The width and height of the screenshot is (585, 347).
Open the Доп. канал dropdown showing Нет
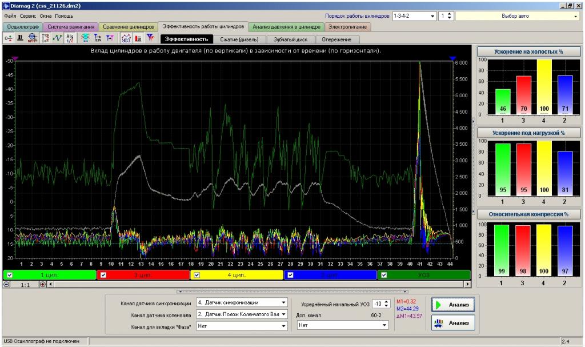tap(343, 325)
